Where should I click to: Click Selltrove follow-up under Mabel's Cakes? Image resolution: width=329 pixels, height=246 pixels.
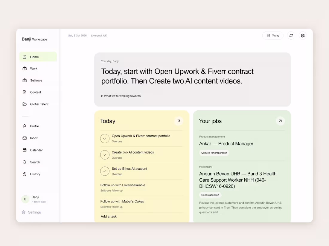[x=112, y=207]
